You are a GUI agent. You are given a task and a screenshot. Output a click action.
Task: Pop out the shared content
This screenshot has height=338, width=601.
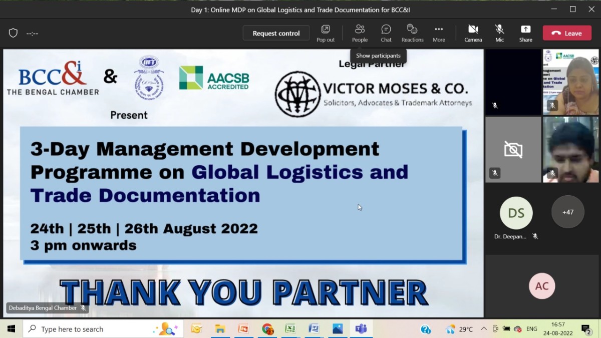(326, 33)
